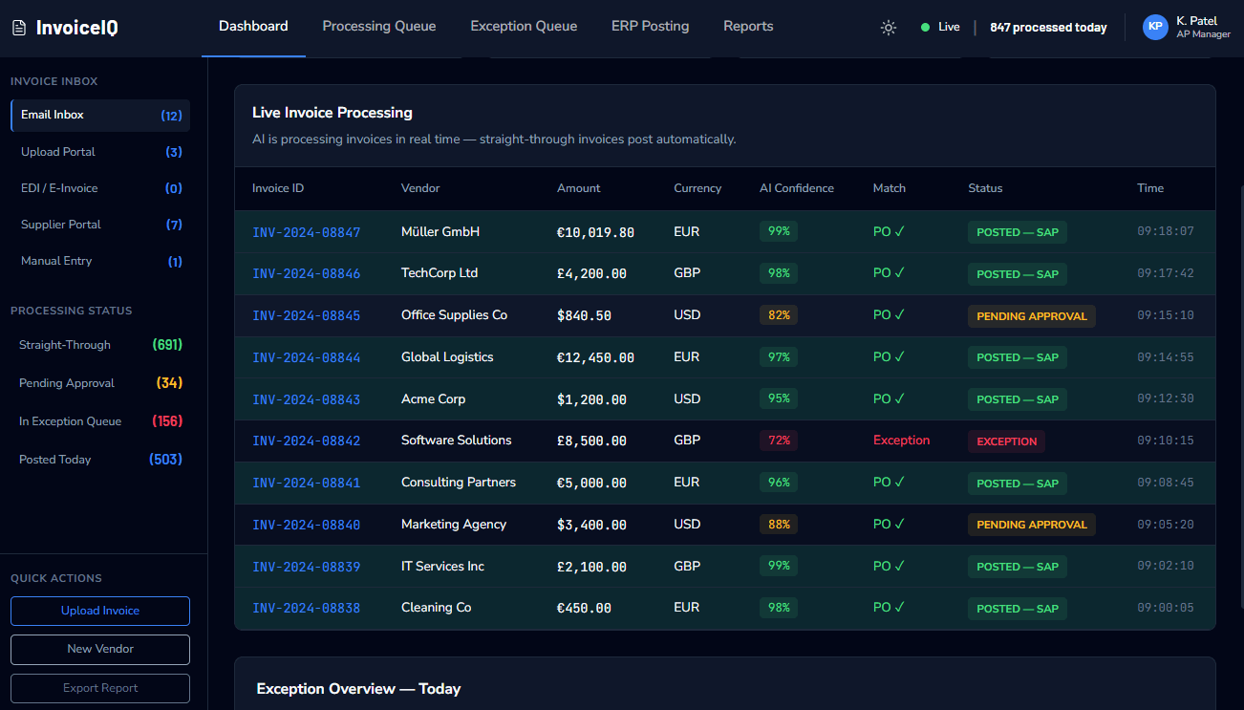Click the Upload Invoice button
Screen dimensions: 1244x710
[x=100, y=611]
